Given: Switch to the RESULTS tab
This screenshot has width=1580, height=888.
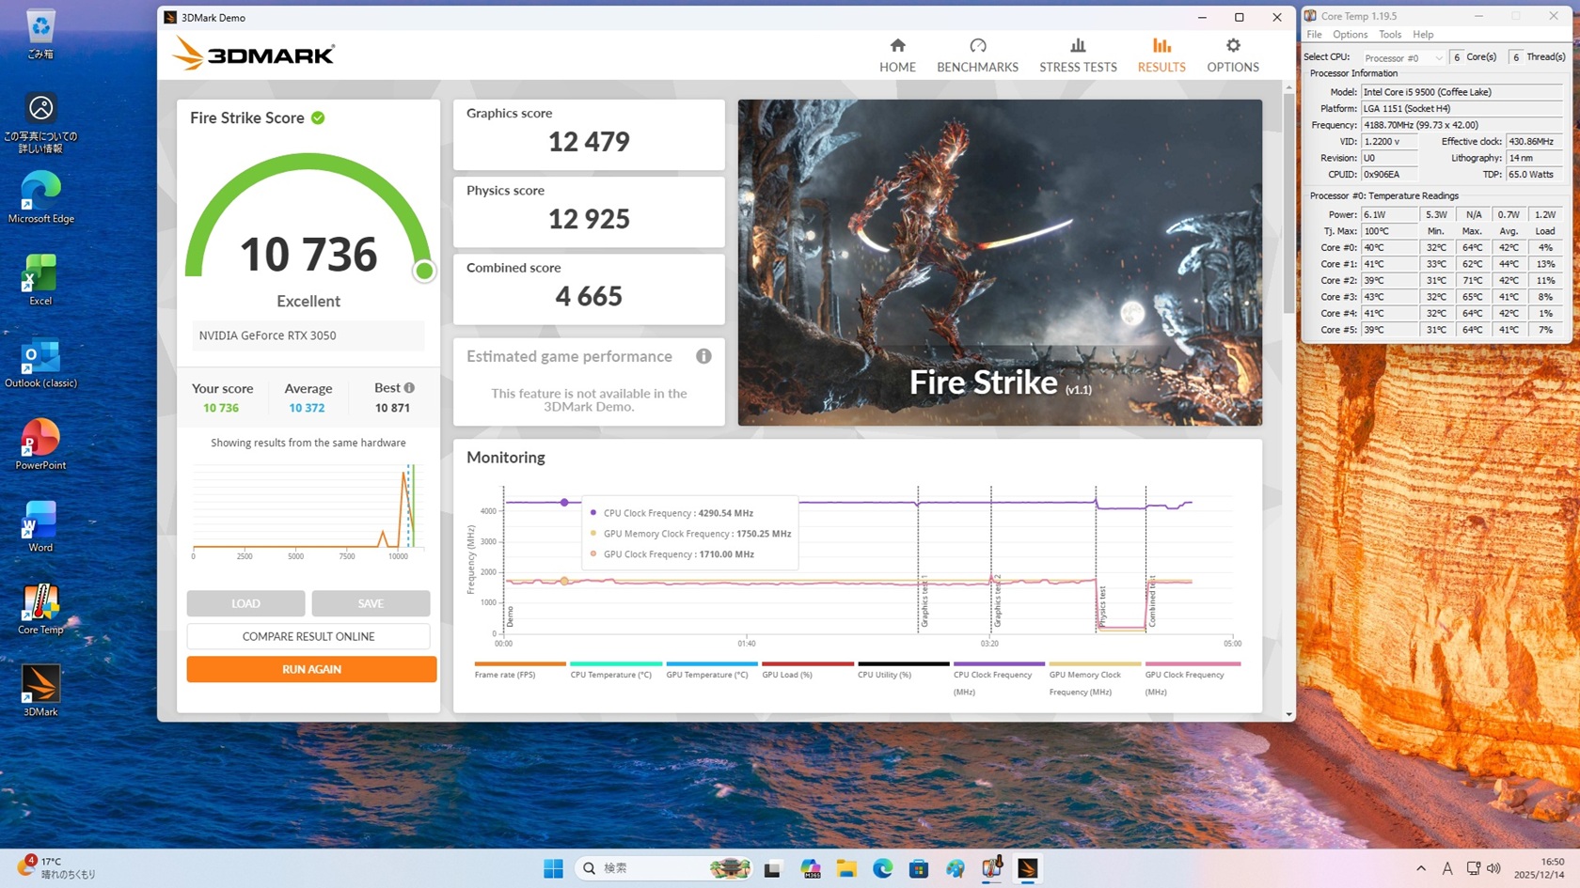Looking at the screenshot, I should pyautogui.click(x=1161, y=55).
